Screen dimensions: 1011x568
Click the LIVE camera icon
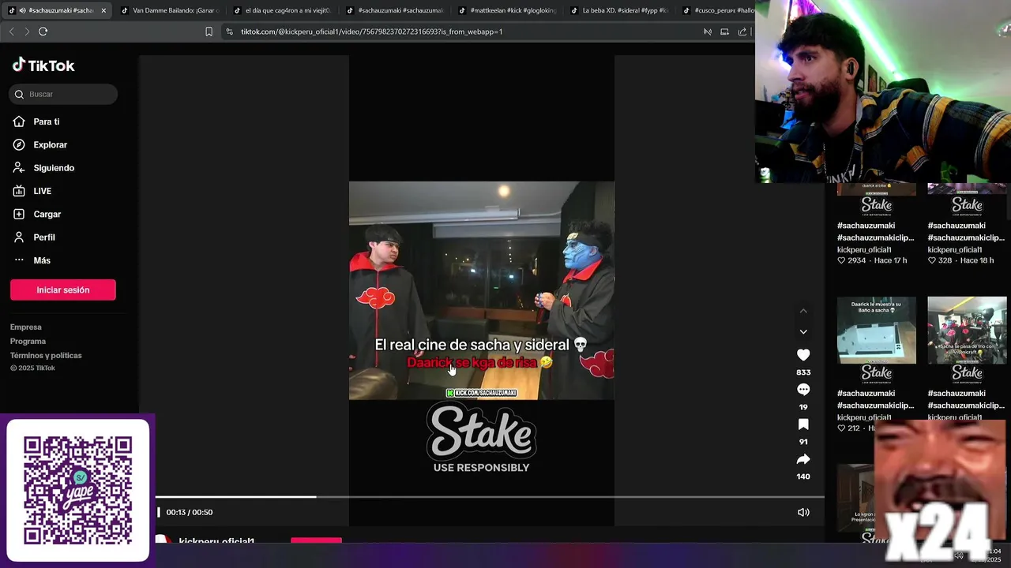pos(19,191)
